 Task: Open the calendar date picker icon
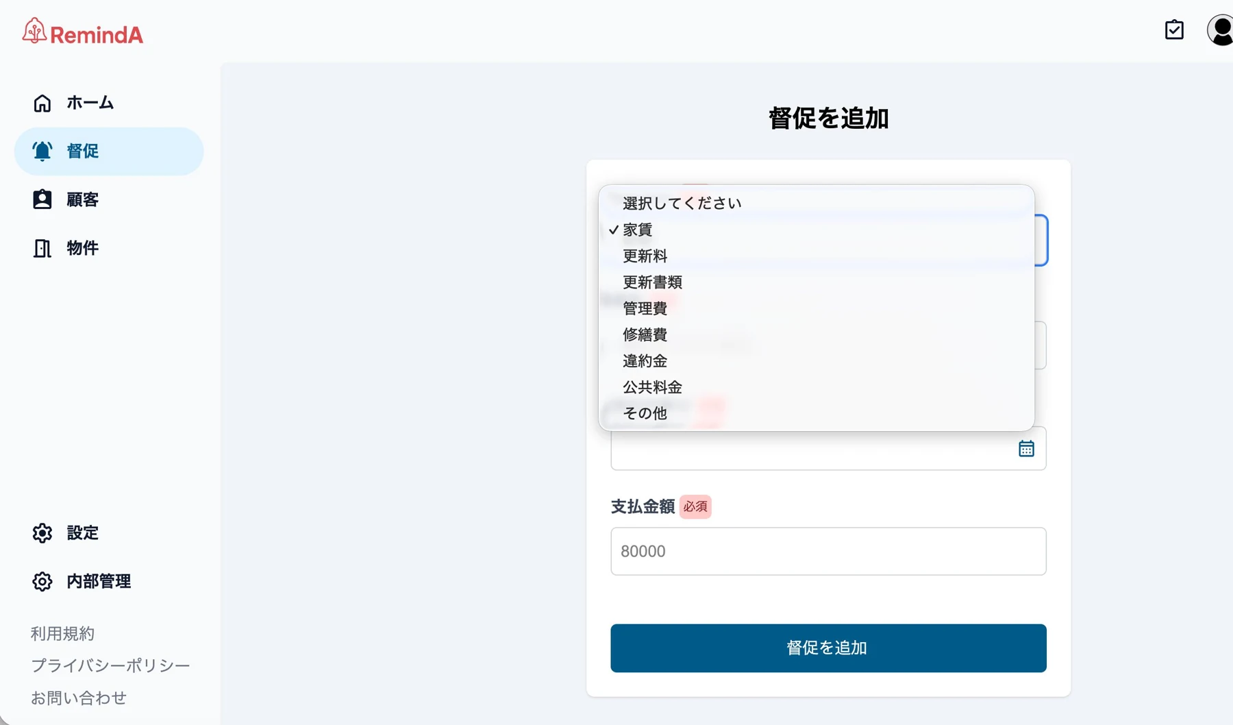click(1026, 449)
